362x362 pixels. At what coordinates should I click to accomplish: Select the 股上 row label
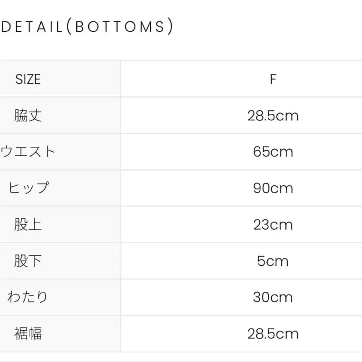tap(28, 225)
